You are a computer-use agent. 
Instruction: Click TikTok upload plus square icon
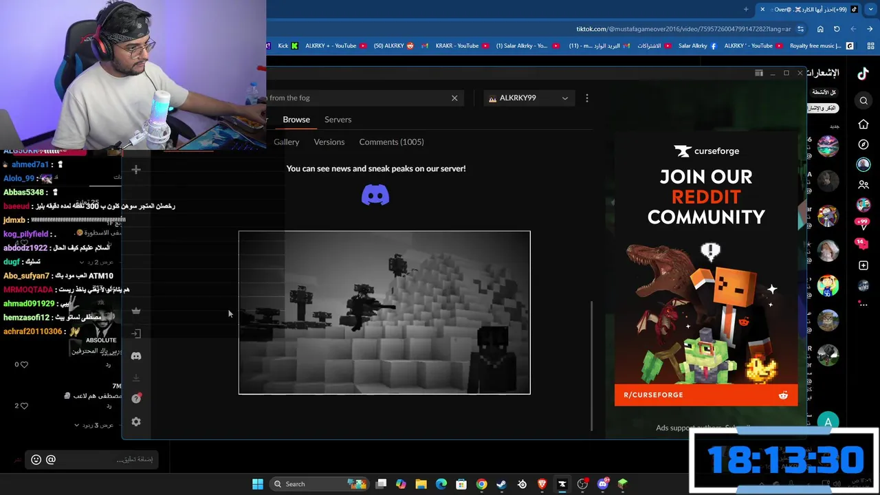click(x=863, y=265)
